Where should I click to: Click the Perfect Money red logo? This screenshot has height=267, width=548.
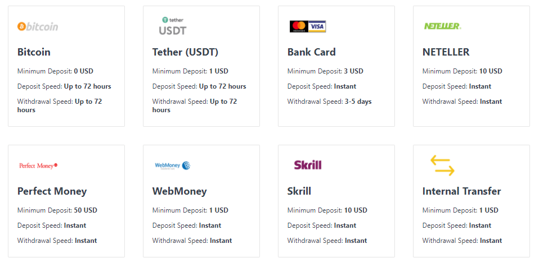pos(38,165)
